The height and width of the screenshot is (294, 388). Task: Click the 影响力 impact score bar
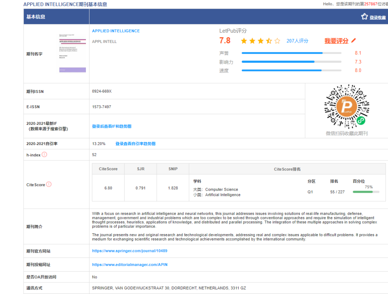pos(291,62)
